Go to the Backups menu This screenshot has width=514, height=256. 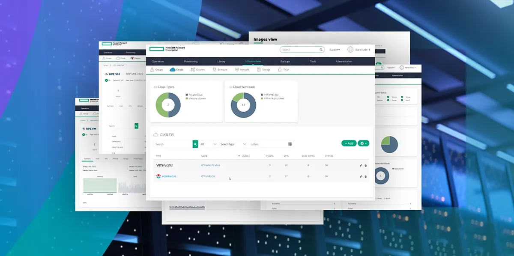(x=285, y=61)
